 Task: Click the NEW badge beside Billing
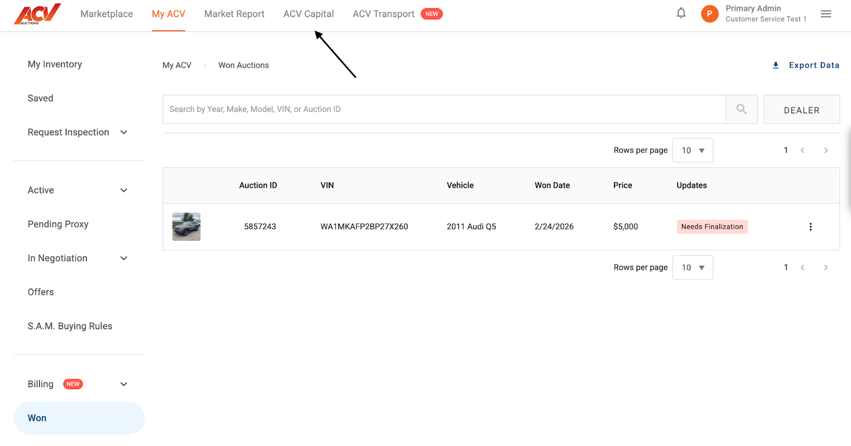point(73,384)
